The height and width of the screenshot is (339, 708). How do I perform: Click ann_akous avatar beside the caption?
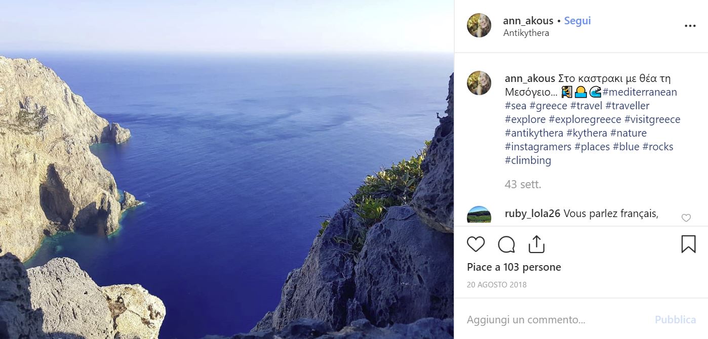pos(479,83)
